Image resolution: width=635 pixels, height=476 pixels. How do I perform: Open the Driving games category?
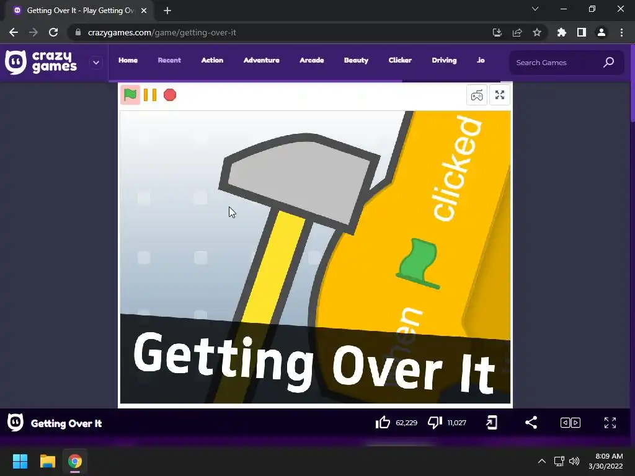click(x=444, y=60)
